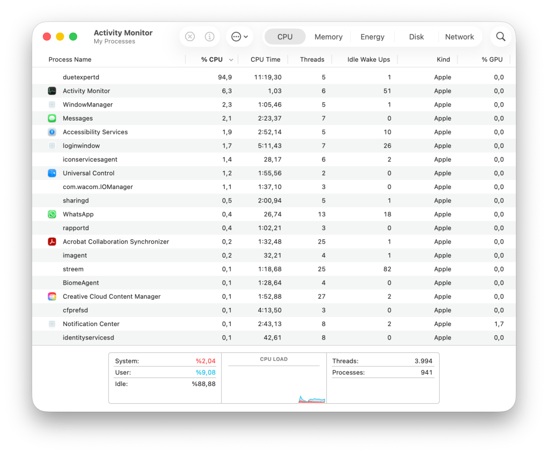Open the ellipsis more options dropdown
This screenshot has height=454, width=548.
point(239,37)
